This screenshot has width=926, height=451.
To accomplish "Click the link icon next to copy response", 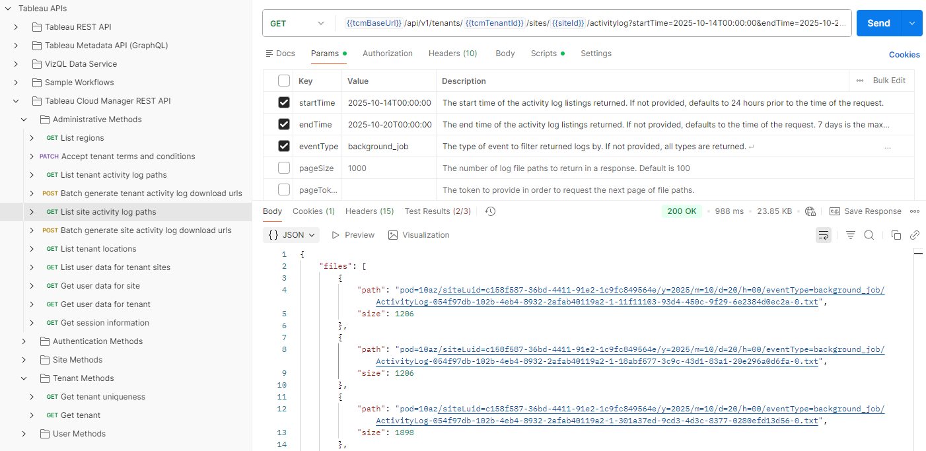I will click(915, 234).
